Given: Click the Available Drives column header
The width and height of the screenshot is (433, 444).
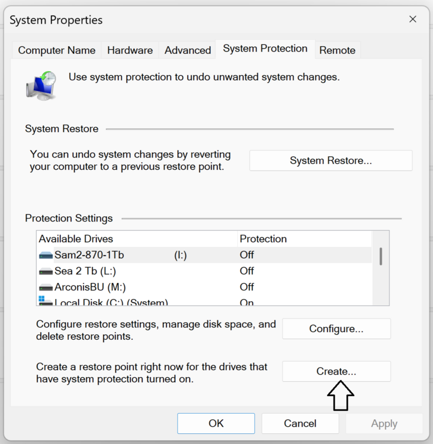Looking at the screenshot, I should (136, 239).
